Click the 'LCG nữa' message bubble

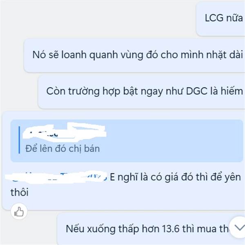(x=220, y=19)
